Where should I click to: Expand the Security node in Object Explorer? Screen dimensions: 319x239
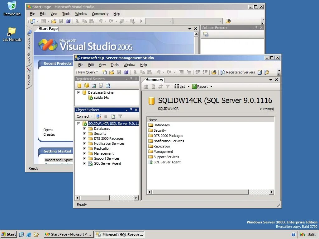tap(85, 134)
